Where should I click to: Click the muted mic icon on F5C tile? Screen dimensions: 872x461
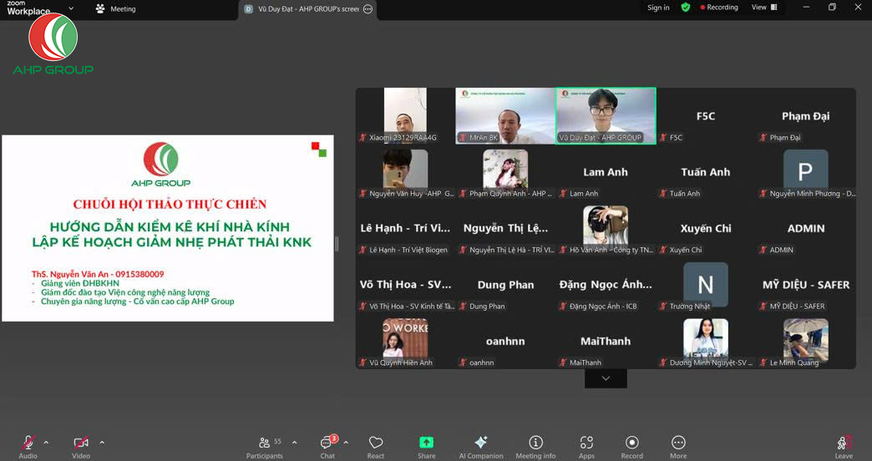663,137
